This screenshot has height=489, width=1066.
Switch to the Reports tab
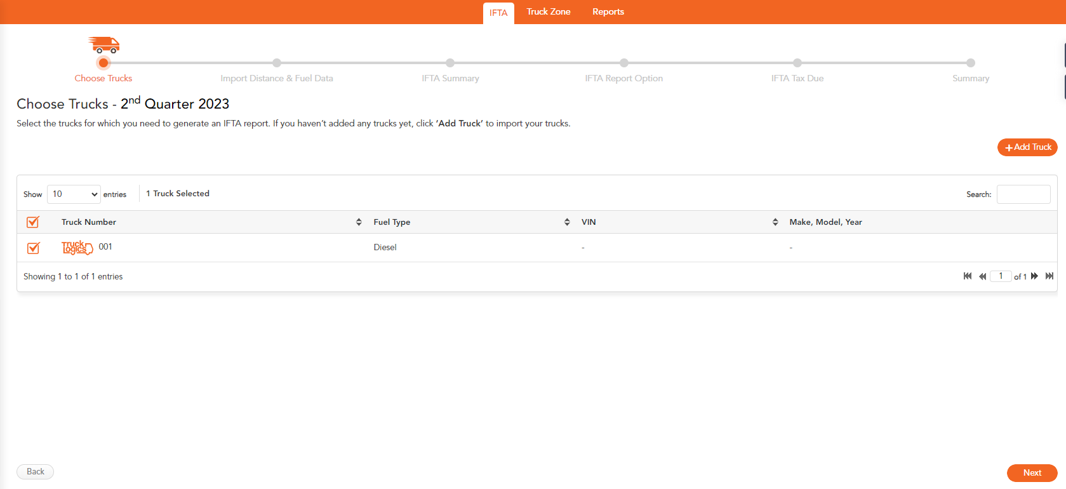pyautogui.click(x=608, y=12)
